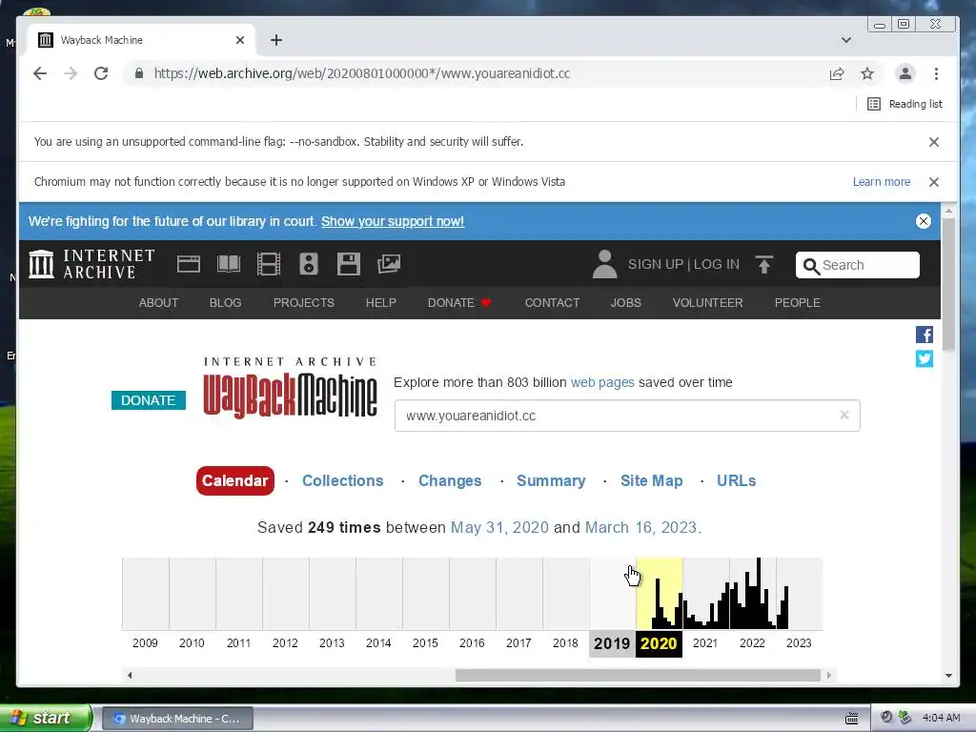Go back using the browser back arrow

pyautogui.click(x=40, y=73)
